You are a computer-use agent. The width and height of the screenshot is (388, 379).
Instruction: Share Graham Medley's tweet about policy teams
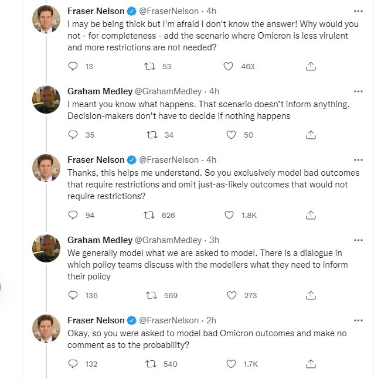pos(311,295)
